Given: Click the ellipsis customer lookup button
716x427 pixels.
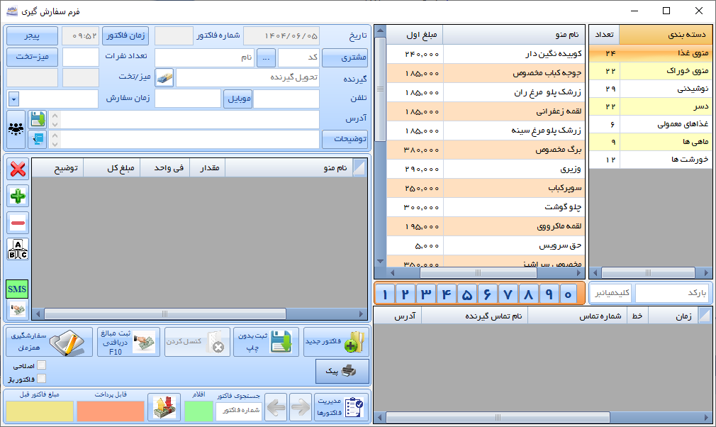Looking at the screenshot, I should pos(267,57).
